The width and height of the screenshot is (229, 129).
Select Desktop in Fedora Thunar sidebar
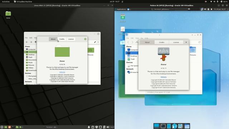(132, 56)
